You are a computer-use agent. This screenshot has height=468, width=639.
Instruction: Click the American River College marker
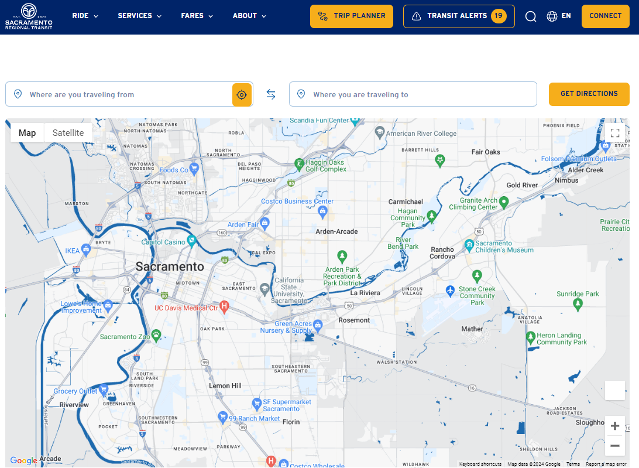pos(380,132)
